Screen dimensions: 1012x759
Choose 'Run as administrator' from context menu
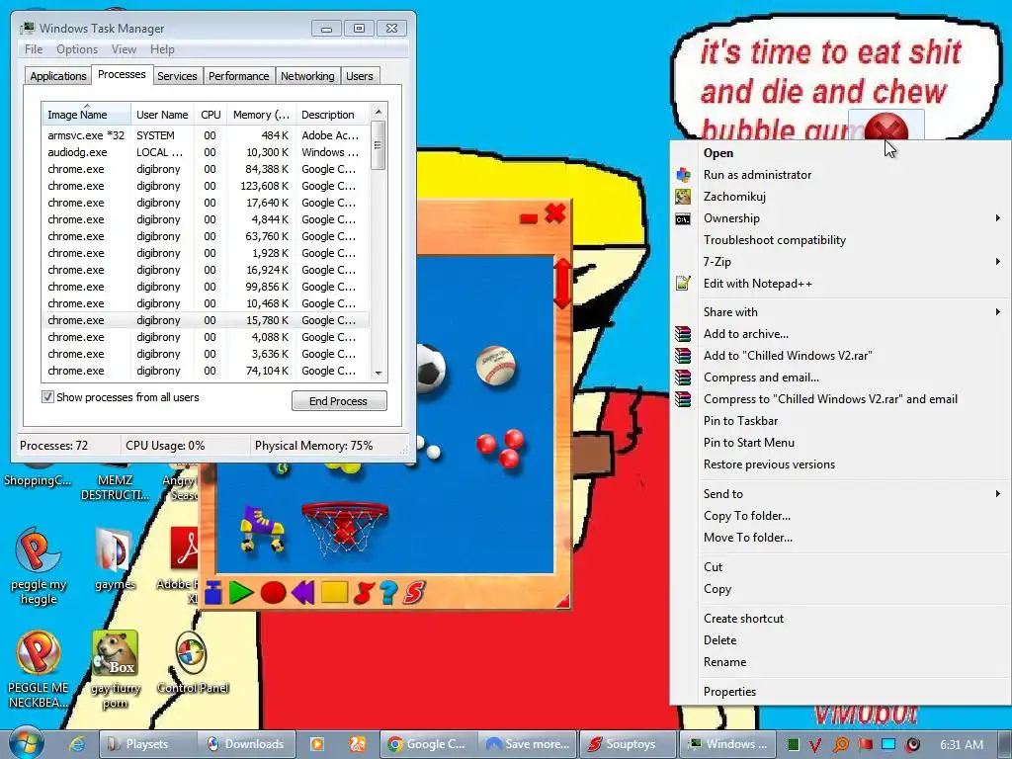tap(842, 175)
